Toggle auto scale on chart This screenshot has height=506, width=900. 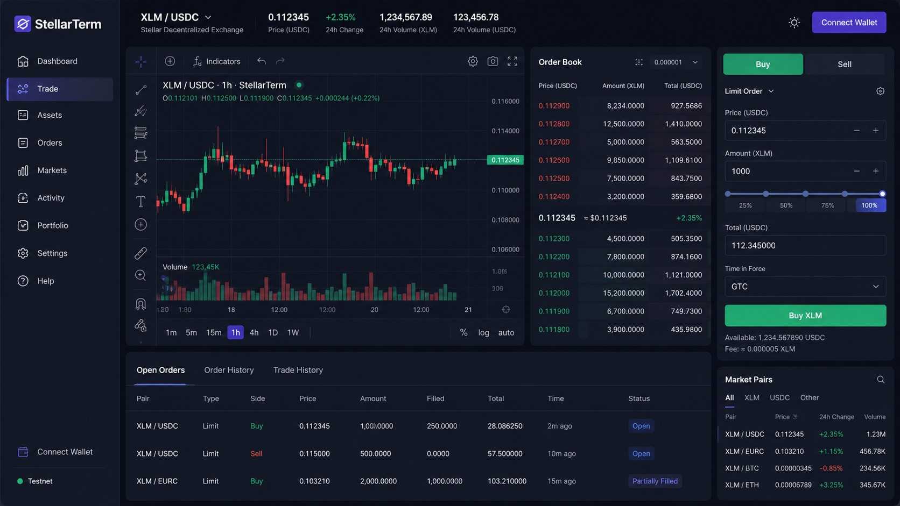coord(506,333)
